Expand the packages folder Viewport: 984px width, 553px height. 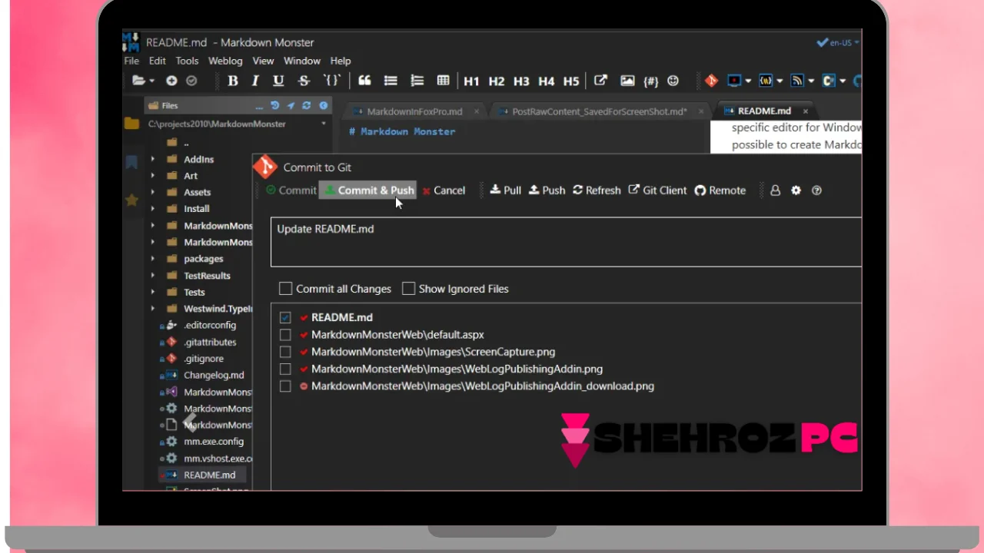pos(152,259)
